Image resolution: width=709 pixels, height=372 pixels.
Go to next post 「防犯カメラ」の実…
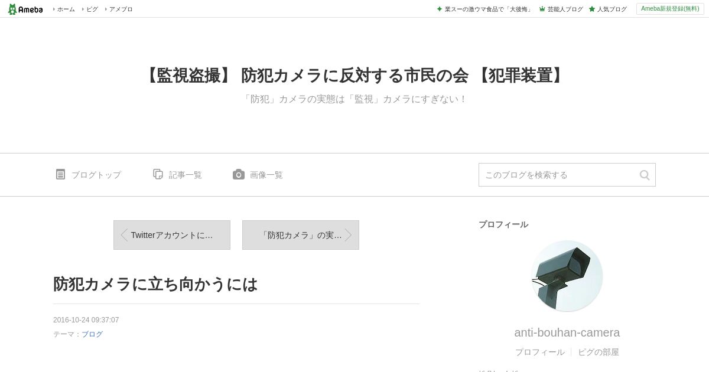pyautogui.click(x=301, y=235)
